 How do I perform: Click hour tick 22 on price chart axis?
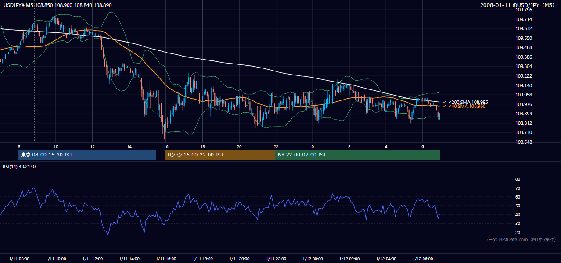(x=276, y=146)
